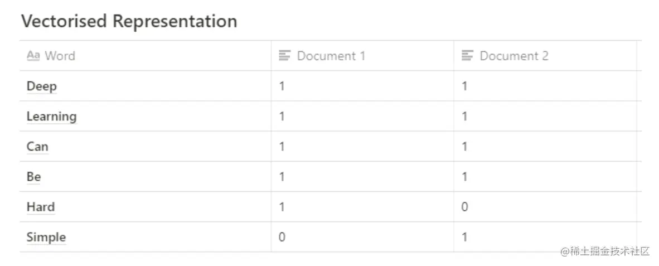The image size is (659, 266).
Task: Open the Simple row page
Action: [46, 238]
